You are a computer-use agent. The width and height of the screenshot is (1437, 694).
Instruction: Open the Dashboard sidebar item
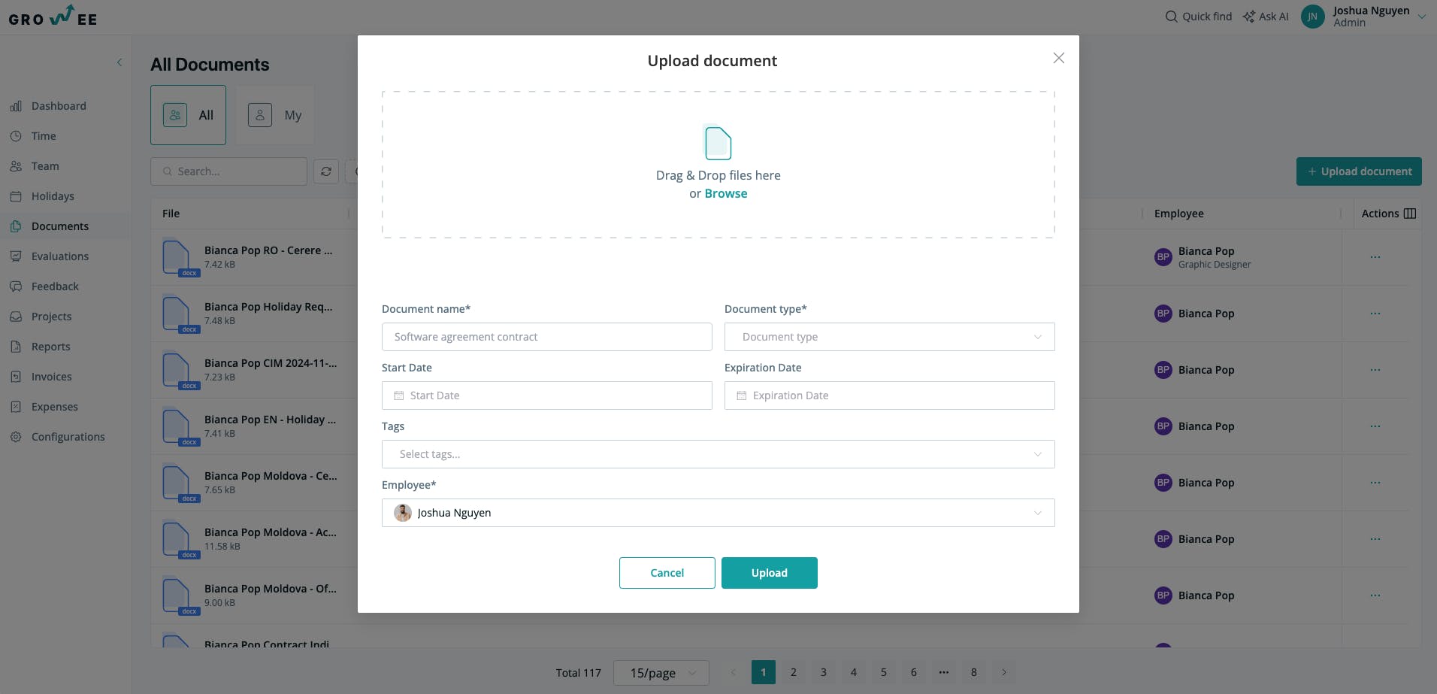click(59, 106)
